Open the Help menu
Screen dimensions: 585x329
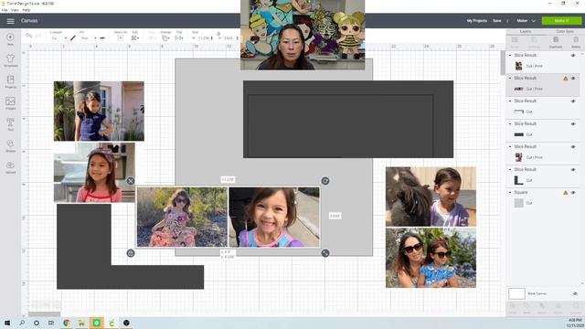click(x=27, y=10)
